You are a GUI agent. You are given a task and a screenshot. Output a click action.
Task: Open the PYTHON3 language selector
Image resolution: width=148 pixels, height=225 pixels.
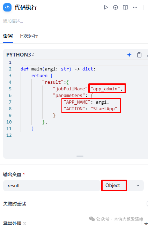tap(20, 55)
